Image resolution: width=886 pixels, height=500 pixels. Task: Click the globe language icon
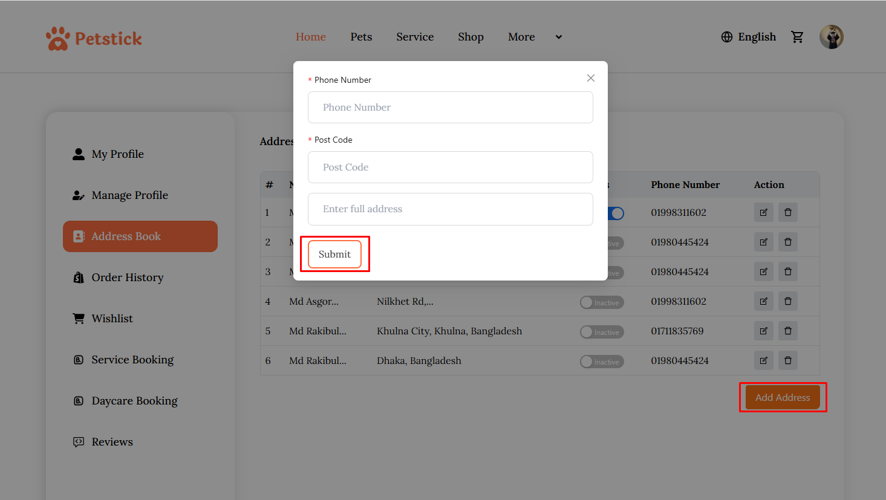(726, 37)
